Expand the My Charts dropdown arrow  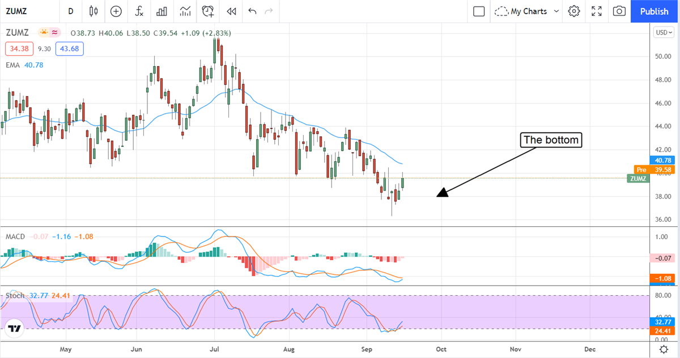click(556, 11)
